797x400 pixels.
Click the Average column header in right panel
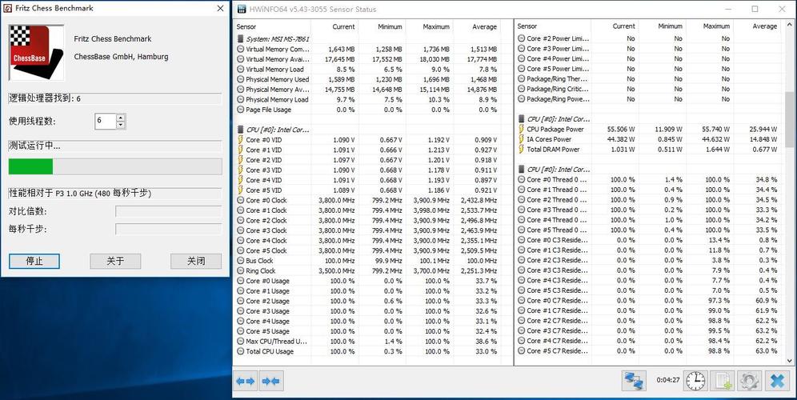click(757, 26)
